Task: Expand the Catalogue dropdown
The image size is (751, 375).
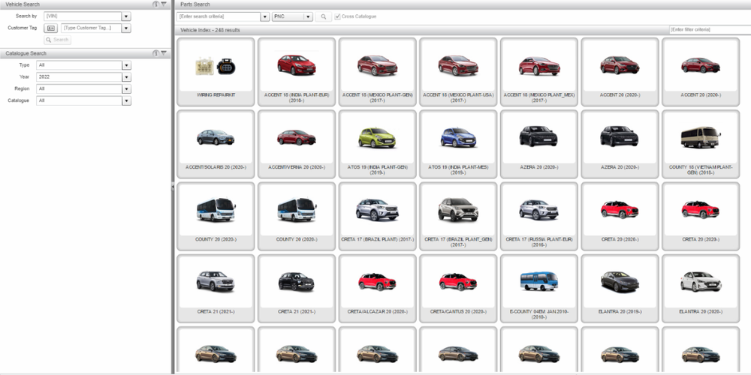Action: click(126, 101)
